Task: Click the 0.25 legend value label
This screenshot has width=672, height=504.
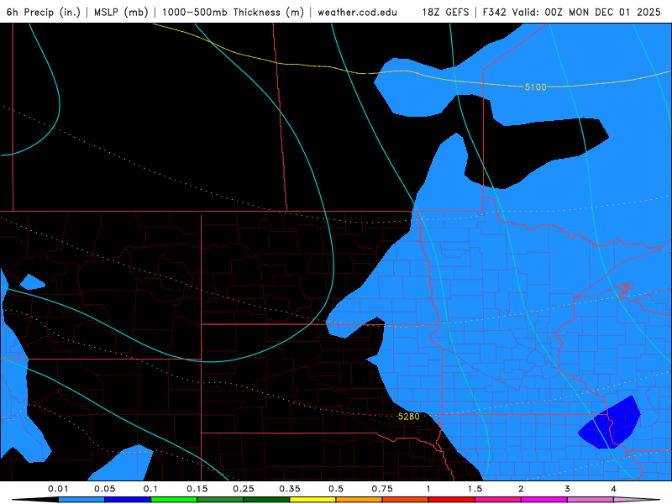Action: [x=244, y=489]
